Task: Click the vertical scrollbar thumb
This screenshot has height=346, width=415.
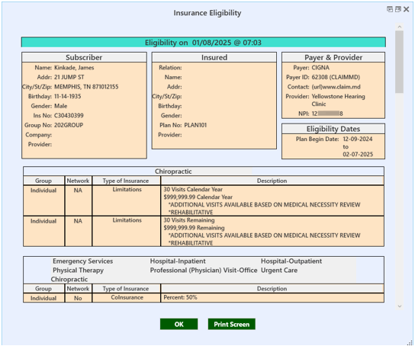Action: (400, 62)
